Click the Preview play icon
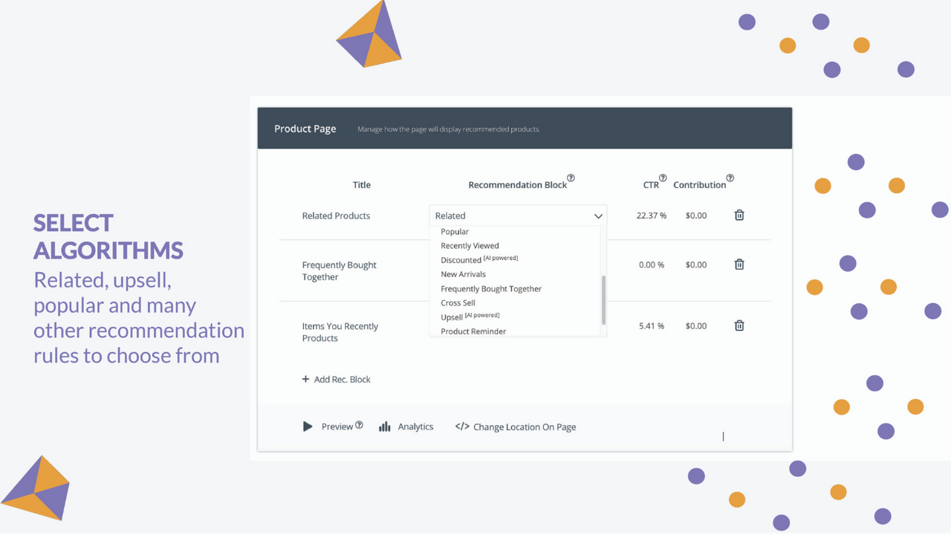The image size is (951, 535). (308, 426)
